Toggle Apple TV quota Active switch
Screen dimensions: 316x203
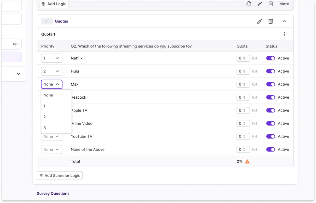[x=270, y=110]
